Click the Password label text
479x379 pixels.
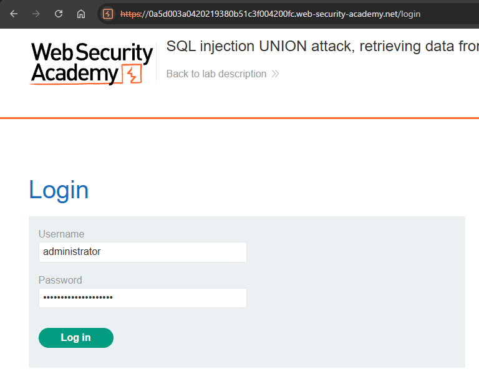coord(60,281)
